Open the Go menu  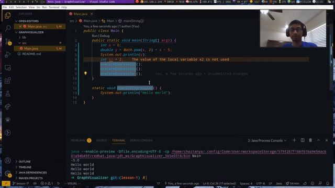point(38,7)
